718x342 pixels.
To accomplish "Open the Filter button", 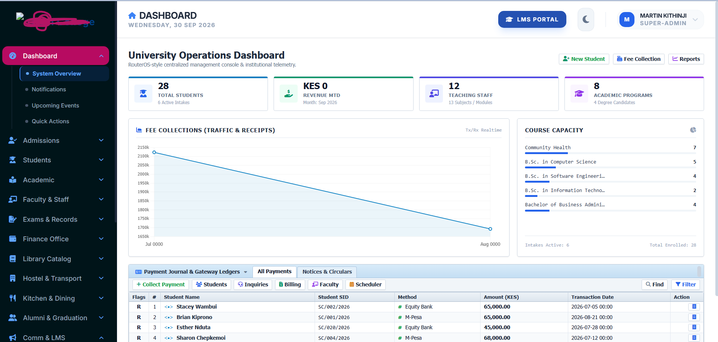I will coord(686,284).
